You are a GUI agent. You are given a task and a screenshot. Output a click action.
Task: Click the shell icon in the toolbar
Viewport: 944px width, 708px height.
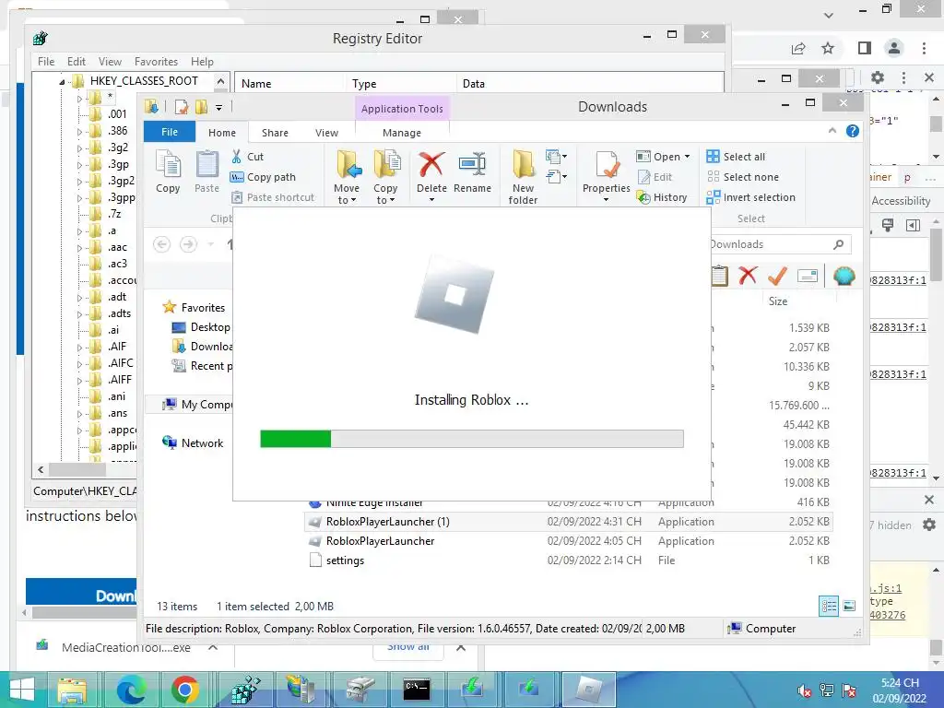tap(844, 276)
